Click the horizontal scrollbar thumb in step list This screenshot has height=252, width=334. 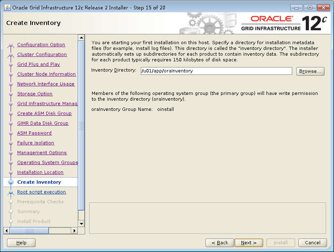[x=29, y=230]
